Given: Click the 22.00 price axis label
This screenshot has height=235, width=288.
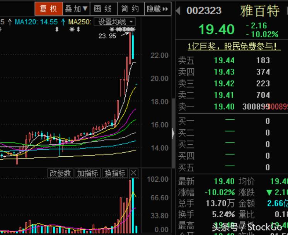Looking at the screenshot, I should tap(159, 55).
